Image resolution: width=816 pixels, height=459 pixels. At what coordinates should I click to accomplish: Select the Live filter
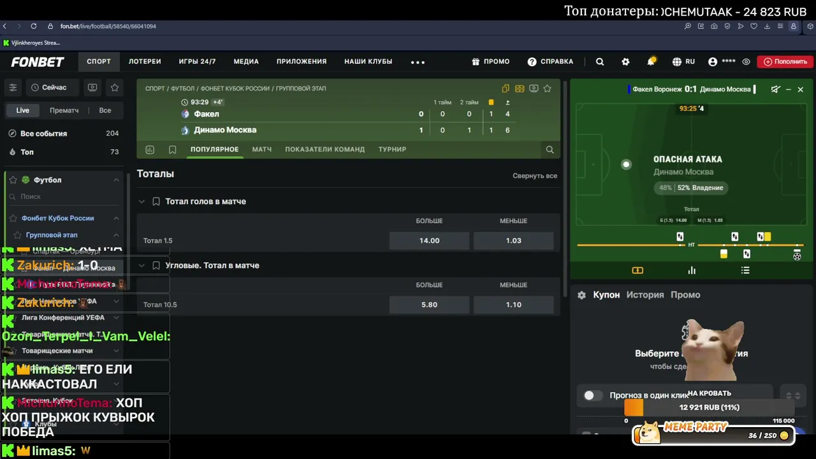coord(23,110)
